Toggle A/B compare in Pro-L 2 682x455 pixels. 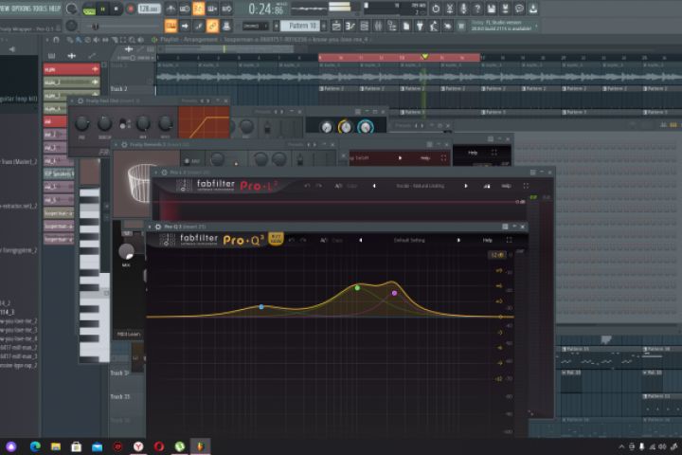(x=338, y=186)
